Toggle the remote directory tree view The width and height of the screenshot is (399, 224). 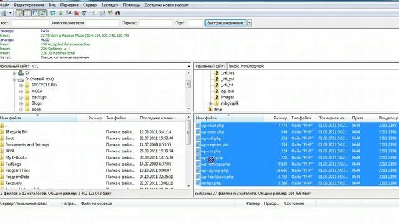35,13
